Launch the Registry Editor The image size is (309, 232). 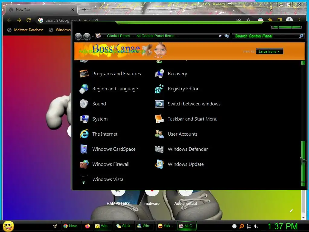pyautogui.click(x=177, y=89)
